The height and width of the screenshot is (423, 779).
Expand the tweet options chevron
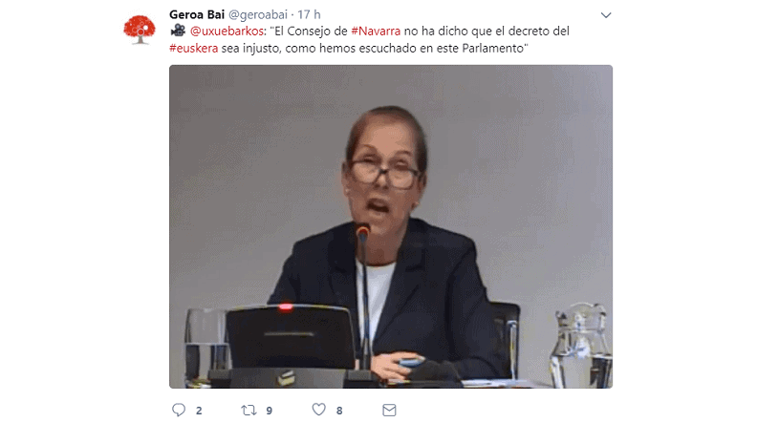coord(606,15)
